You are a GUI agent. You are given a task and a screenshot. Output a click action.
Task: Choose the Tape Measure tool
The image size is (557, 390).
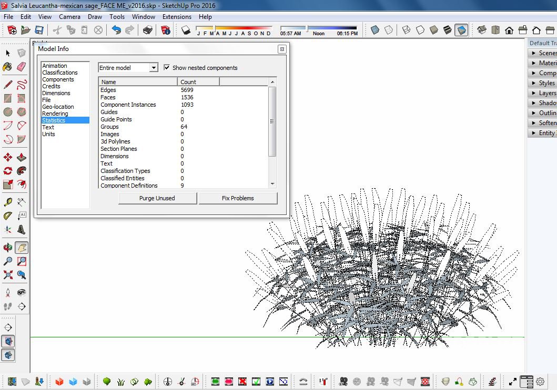coord(8,202)
